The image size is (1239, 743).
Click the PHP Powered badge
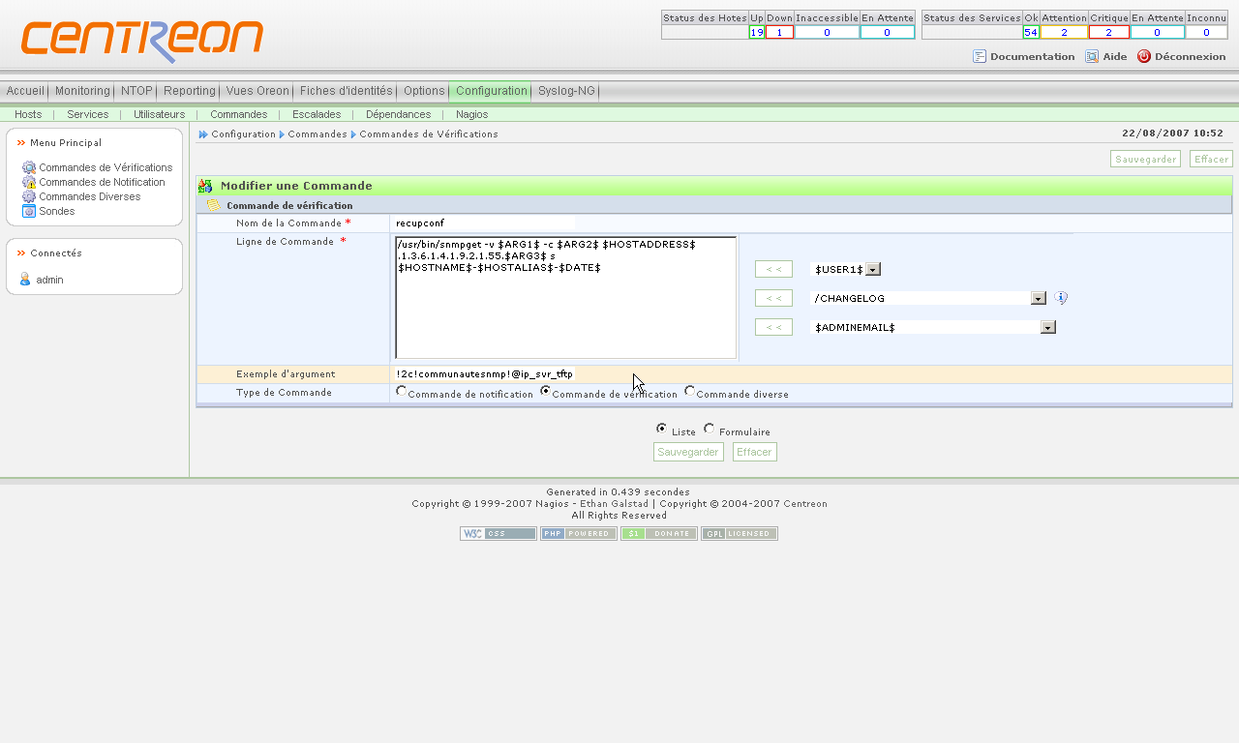point(579,533)
